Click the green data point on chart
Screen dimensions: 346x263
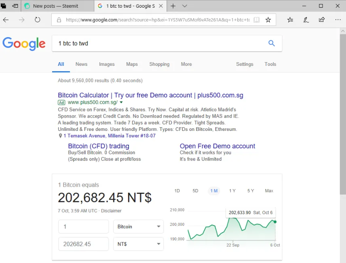(275, 222)
